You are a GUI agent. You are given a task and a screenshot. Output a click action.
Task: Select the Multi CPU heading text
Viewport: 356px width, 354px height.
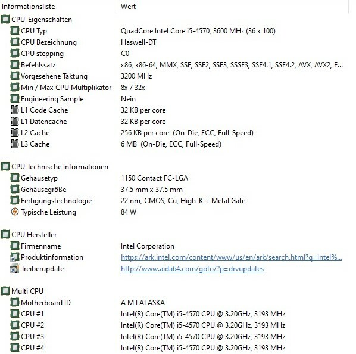point(27,291)
